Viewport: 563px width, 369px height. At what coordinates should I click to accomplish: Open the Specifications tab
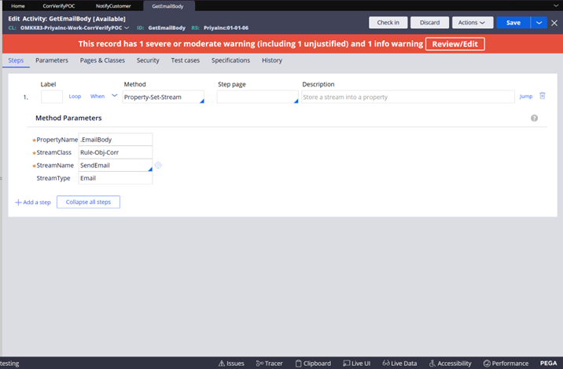pyautogui.click(x=231, y=60)
